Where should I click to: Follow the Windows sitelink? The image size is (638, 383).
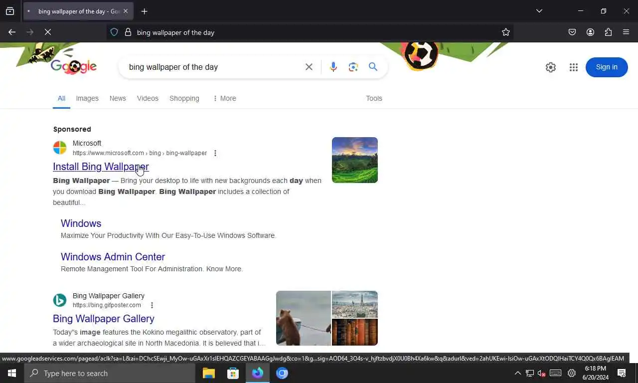click(81, 223)
